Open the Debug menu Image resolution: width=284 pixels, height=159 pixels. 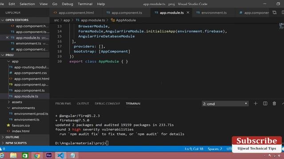[x=67, y=4]
